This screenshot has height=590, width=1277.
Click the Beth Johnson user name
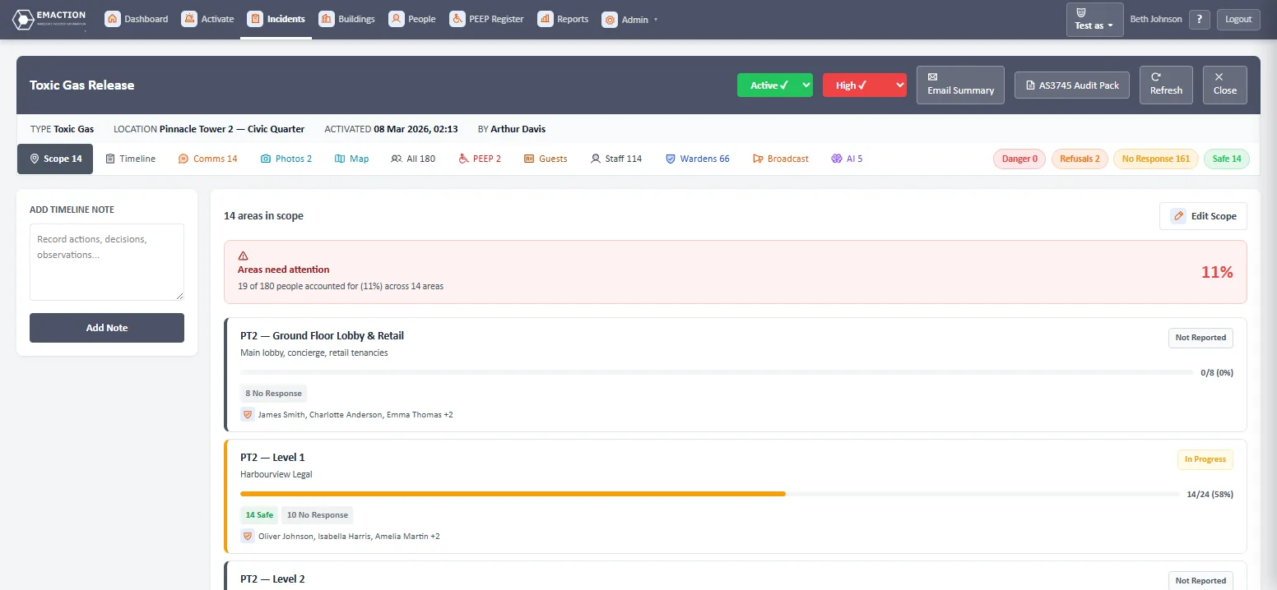tap(1156, 20)
